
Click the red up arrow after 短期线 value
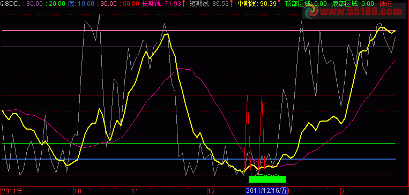coord(232,4)
